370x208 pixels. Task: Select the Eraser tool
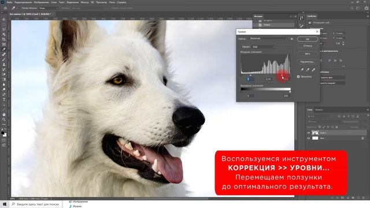click(4, 75)
